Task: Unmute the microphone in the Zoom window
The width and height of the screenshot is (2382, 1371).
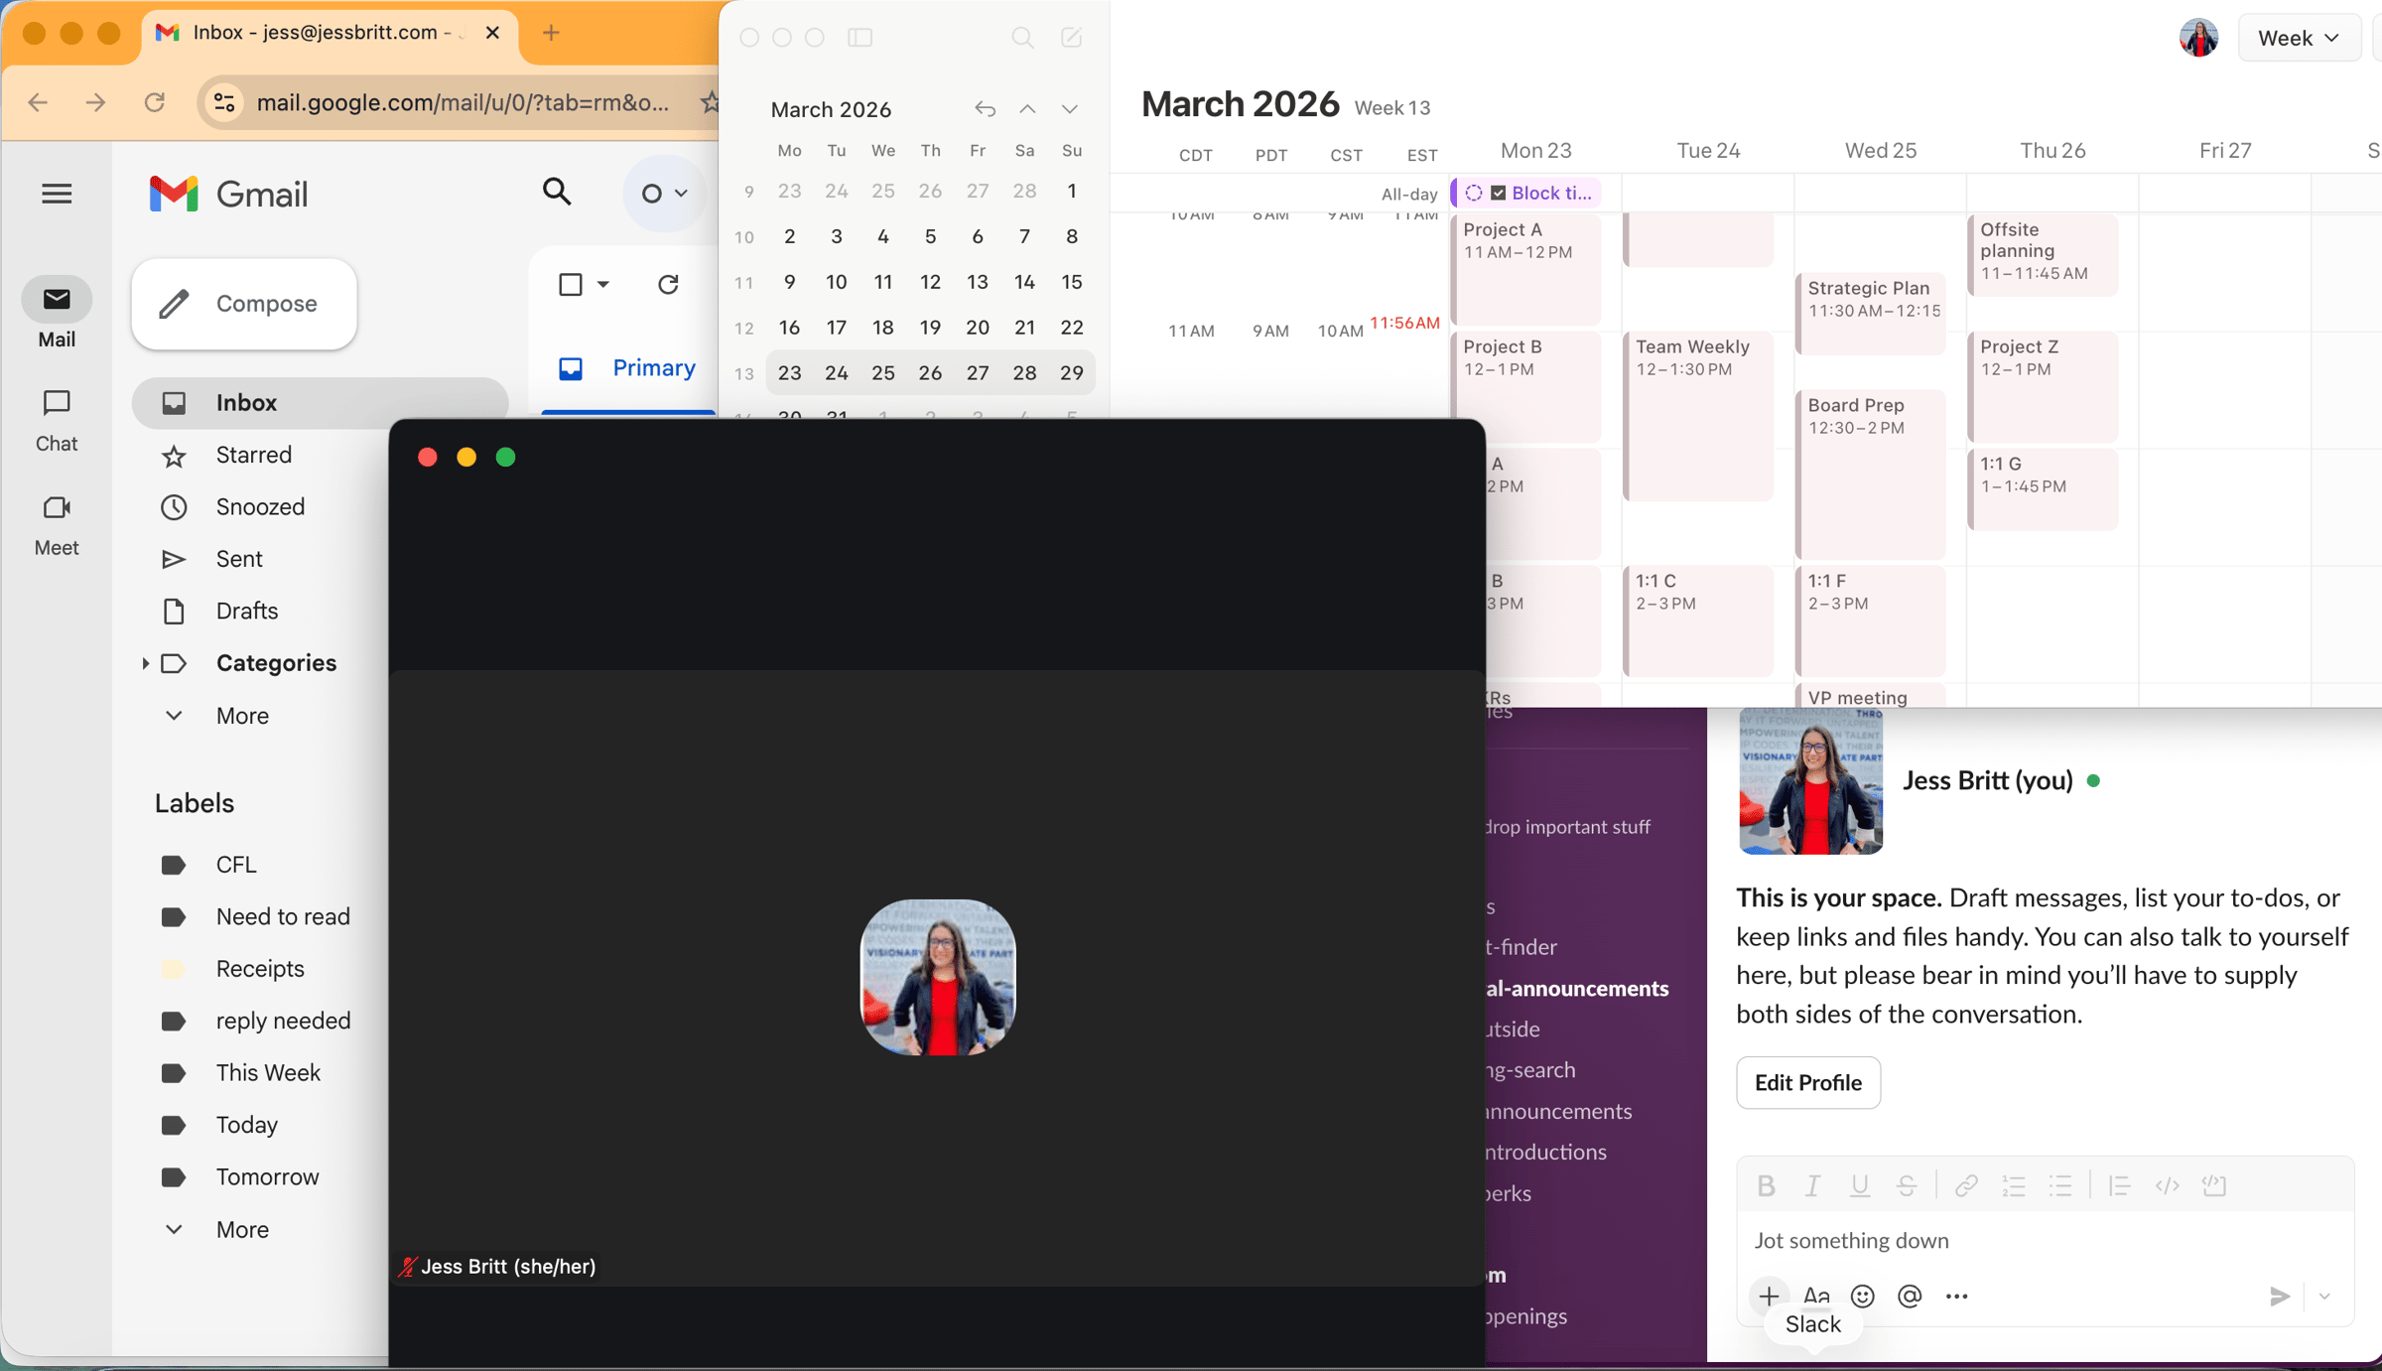Action: click(x=407, y=1266)
